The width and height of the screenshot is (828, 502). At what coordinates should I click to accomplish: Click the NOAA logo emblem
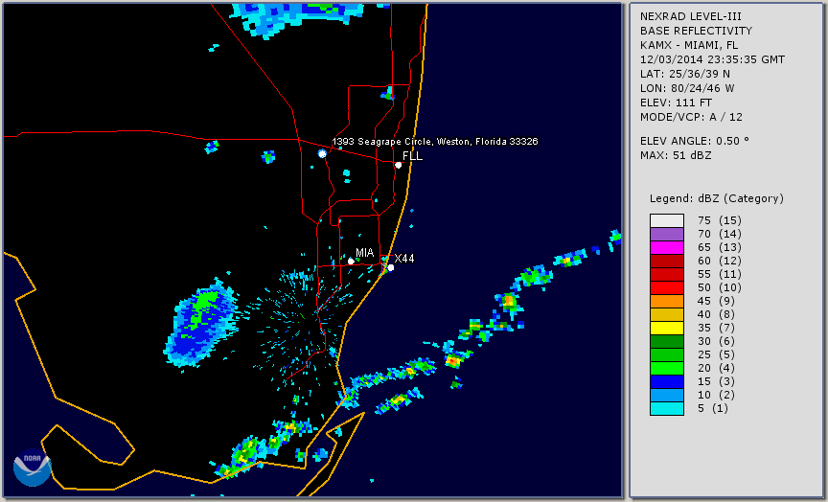pos(33,468)
